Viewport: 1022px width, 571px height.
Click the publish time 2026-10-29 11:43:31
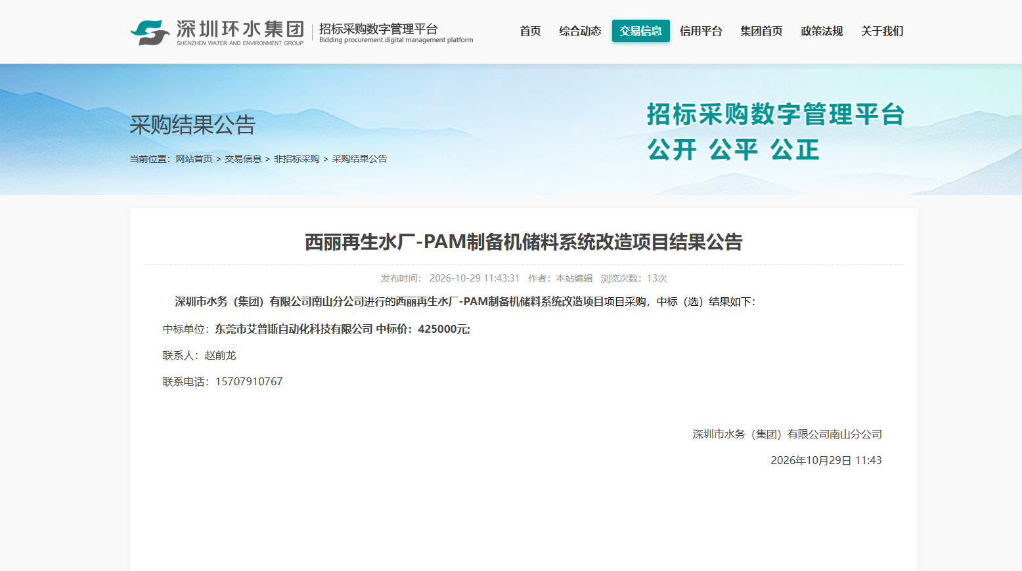474,278
